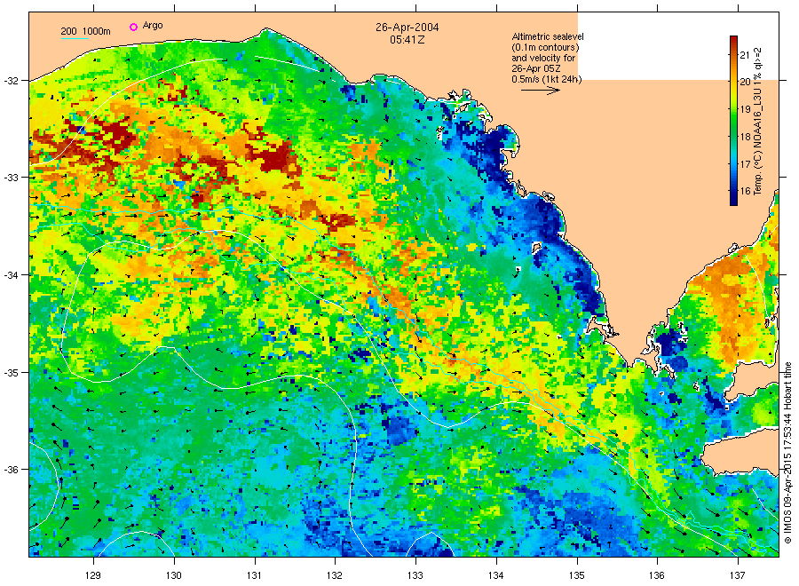Click the 130 longitude axis label
This screenshot has height=586, width=799.
[x=174, y=576]
